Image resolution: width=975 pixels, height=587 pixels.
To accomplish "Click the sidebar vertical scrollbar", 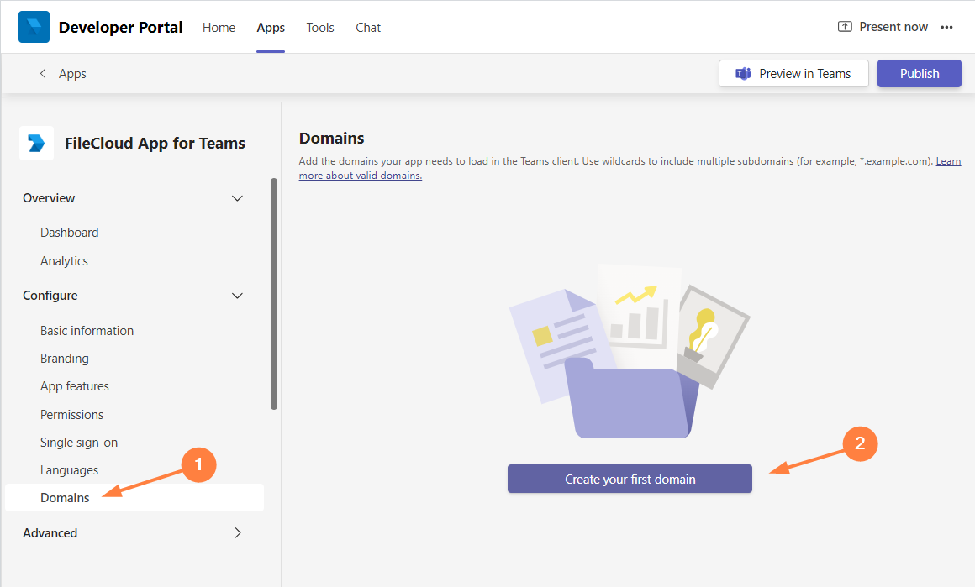I will coord(274,294).
